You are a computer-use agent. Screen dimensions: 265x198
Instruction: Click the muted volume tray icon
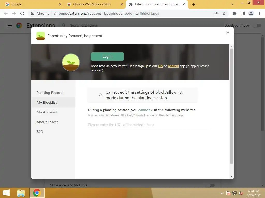(x=241, y=193)
